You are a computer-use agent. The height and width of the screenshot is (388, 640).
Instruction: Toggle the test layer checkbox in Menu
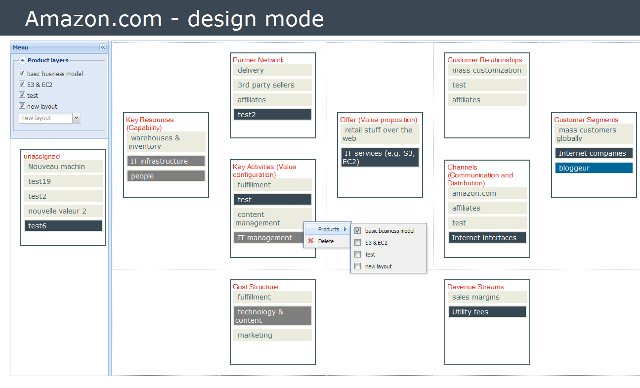tap(22, 95)
